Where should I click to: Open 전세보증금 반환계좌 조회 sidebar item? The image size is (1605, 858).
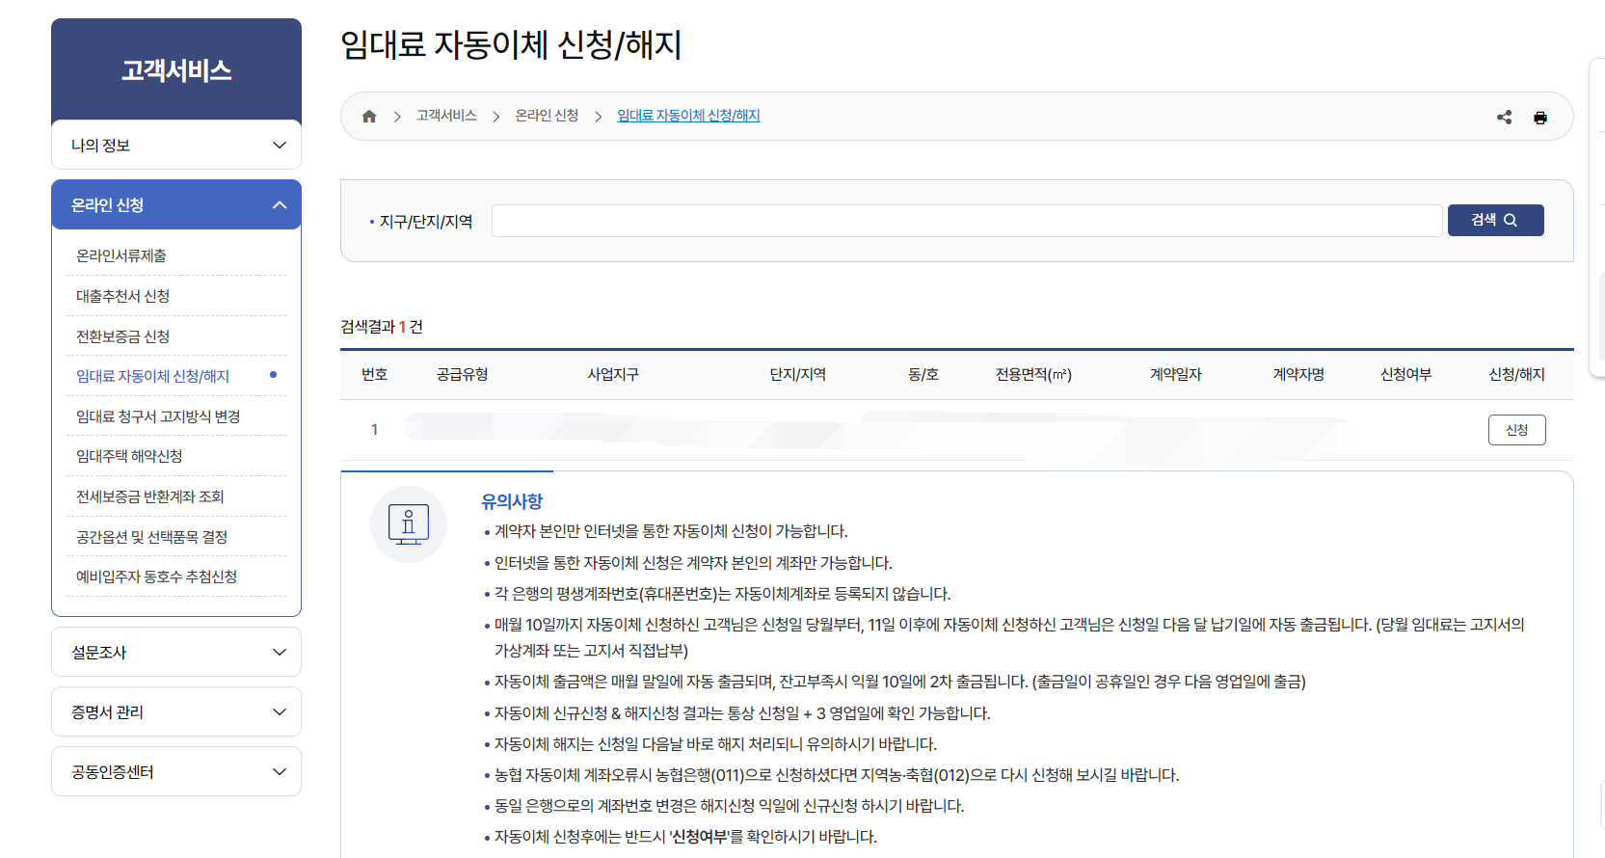tap(150, 496)
